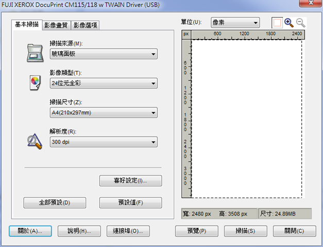Switch to the 基本掃描 tab

coord(27,25)
